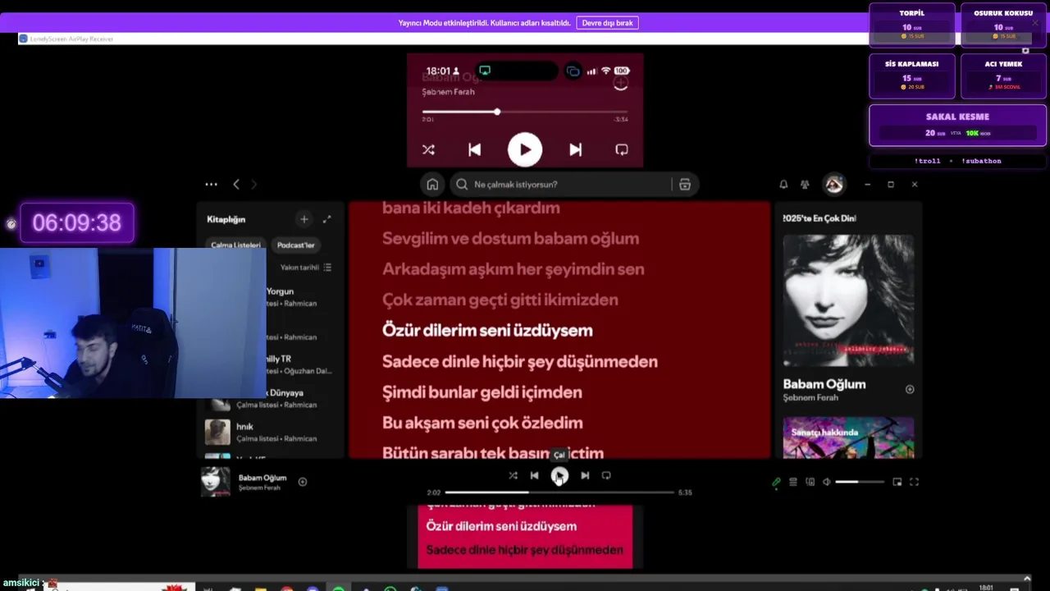
Task: Open Babam Oğlum title link in player bar
Action: click(262, 478)
